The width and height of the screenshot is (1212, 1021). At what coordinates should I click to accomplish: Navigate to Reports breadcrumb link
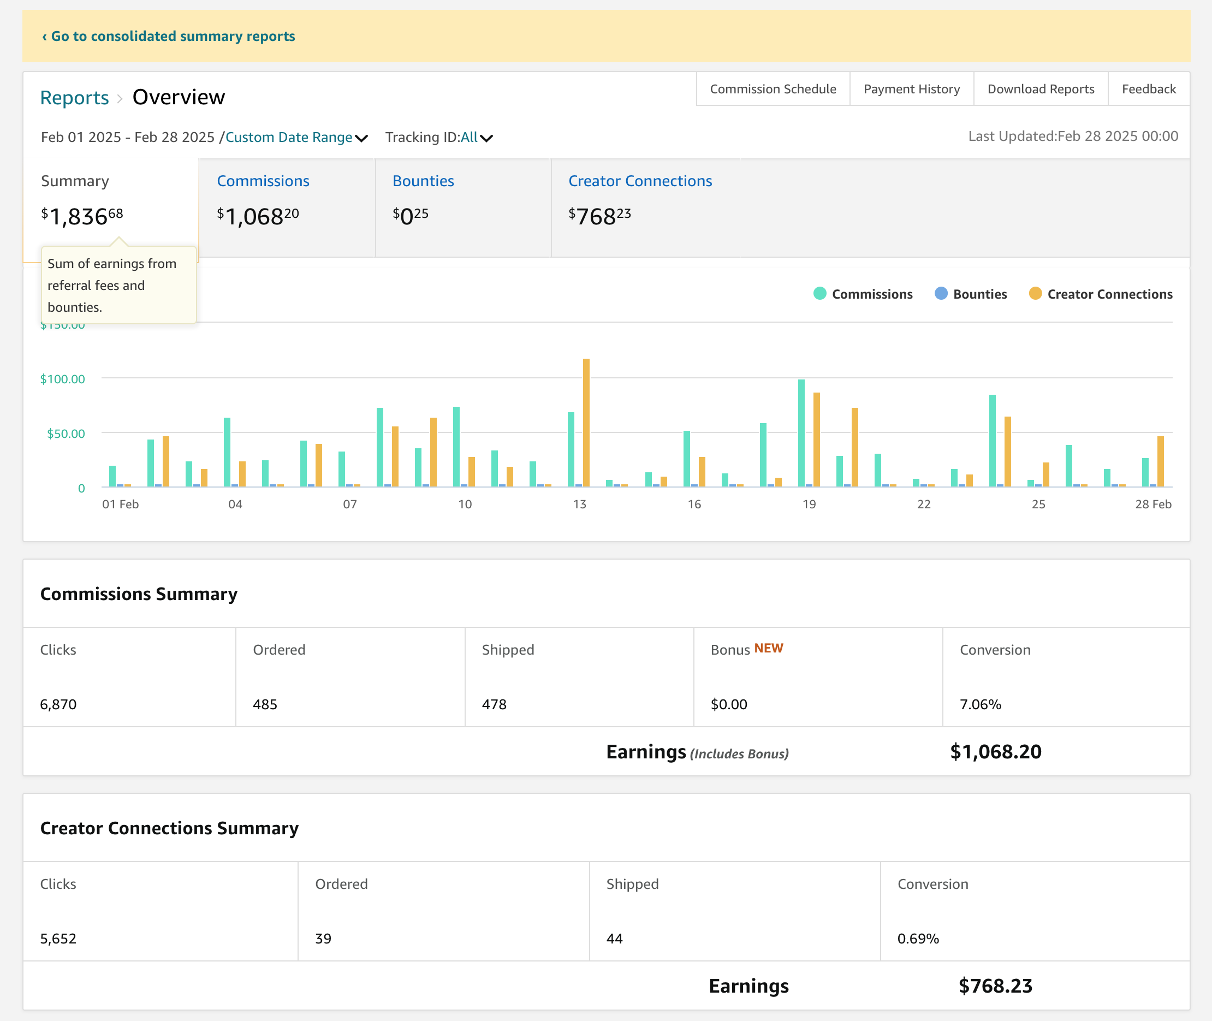(x=74, y=98)
